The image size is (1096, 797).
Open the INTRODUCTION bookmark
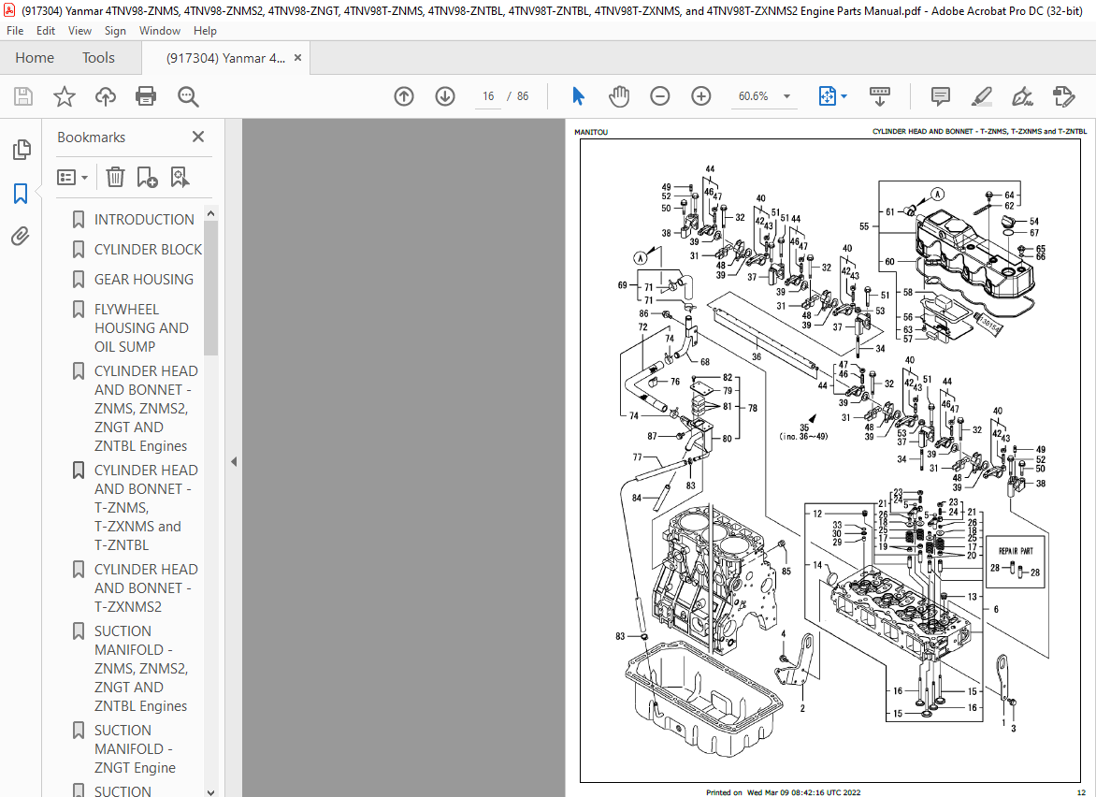(144, 220)
